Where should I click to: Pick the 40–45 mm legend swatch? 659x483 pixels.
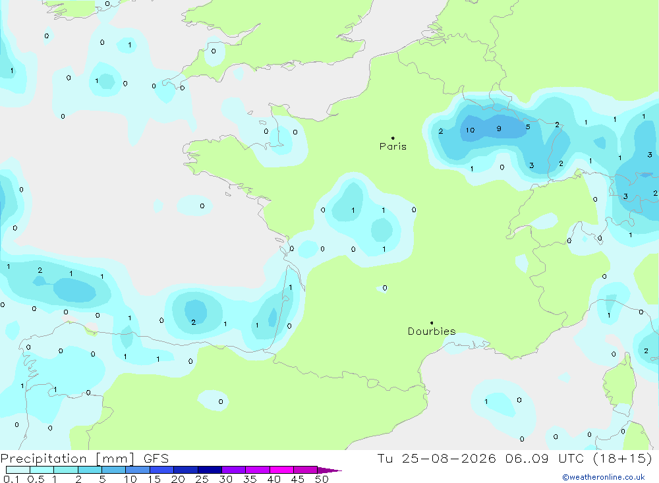[x=281, y=470]
